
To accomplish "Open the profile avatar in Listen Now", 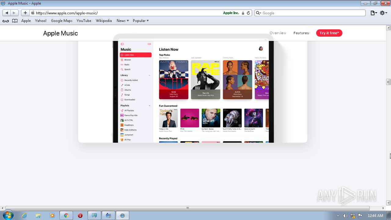I will coord(261,49).
